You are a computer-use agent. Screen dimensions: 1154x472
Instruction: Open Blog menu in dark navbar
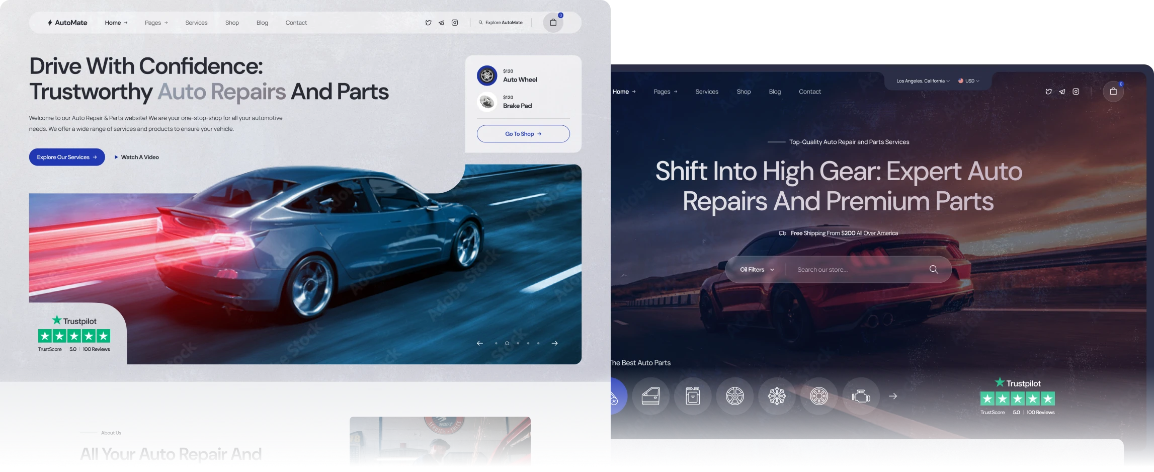click(775, 92)
